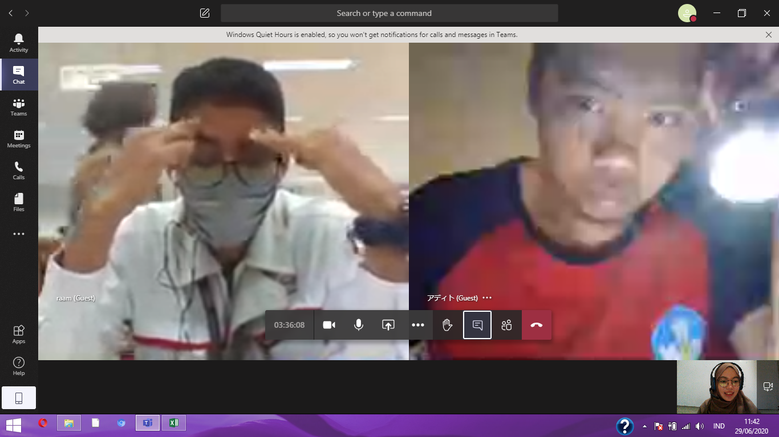This screenshot has width=779, height=437.
Task: Start a new chat with the compose icon
Action: click(x=205, y=13)
